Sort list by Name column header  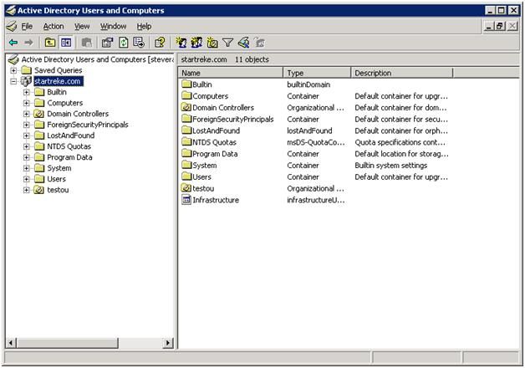click(231, 73)
